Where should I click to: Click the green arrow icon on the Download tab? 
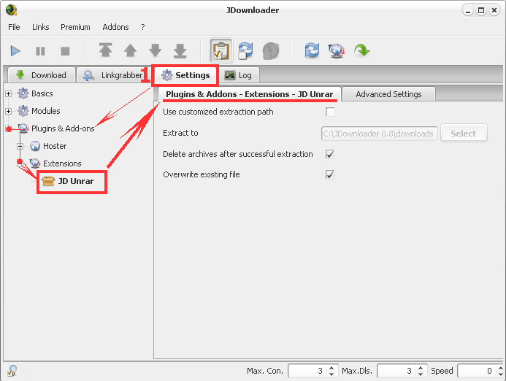tap(20, 75)
